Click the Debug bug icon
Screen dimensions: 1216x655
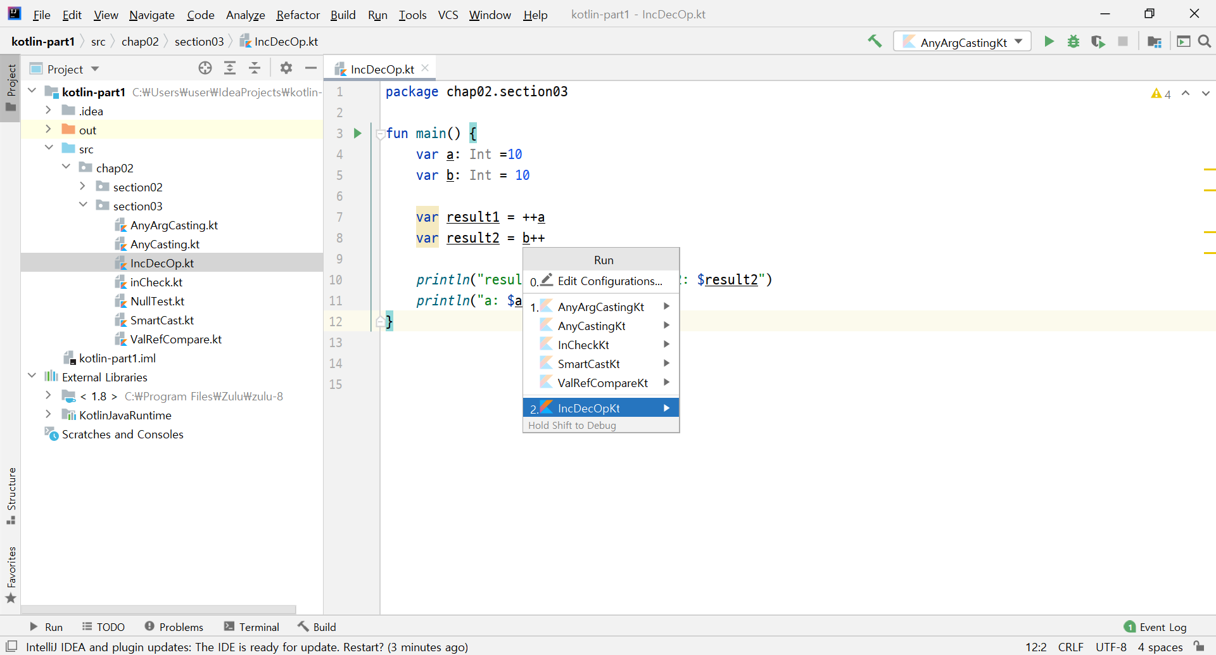1073,42
